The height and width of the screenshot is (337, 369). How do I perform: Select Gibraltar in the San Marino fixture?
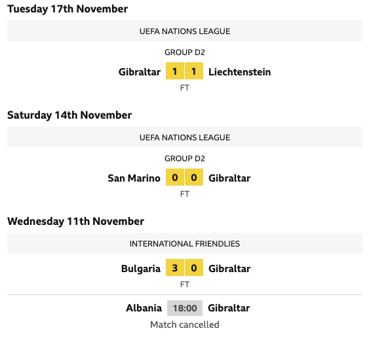(229, 178)
